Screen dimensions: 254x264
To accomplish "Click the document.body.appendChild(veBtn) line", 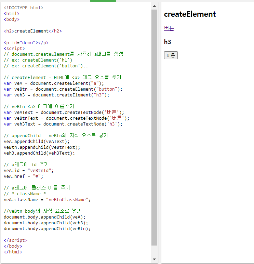I will pos(47,229).
